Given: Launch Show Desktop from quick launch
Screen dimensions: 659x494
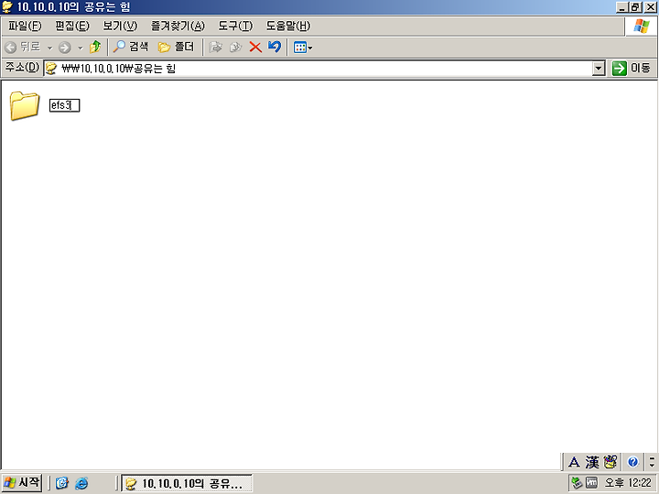Looking at the screenshot, I should (62, 483).
